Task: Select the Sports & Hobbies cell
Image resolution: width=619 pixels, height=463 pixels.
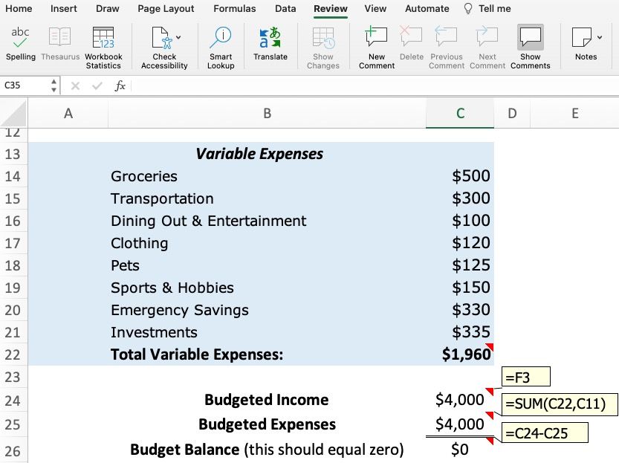Action: 267,288
